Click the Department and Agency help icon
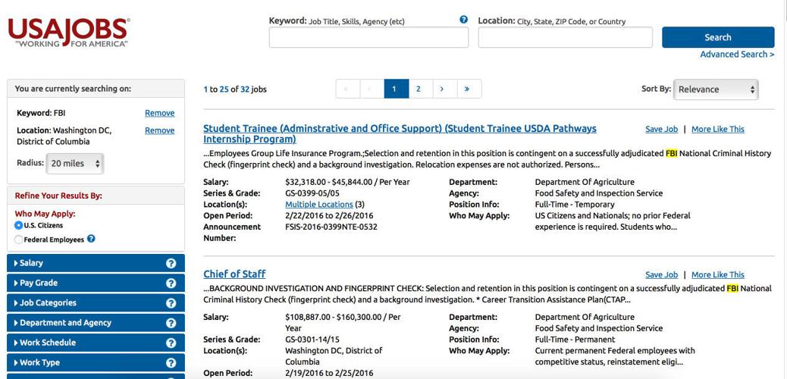Image resolution: width=787 pixels, height=379 pixels. tap(171, 323)
